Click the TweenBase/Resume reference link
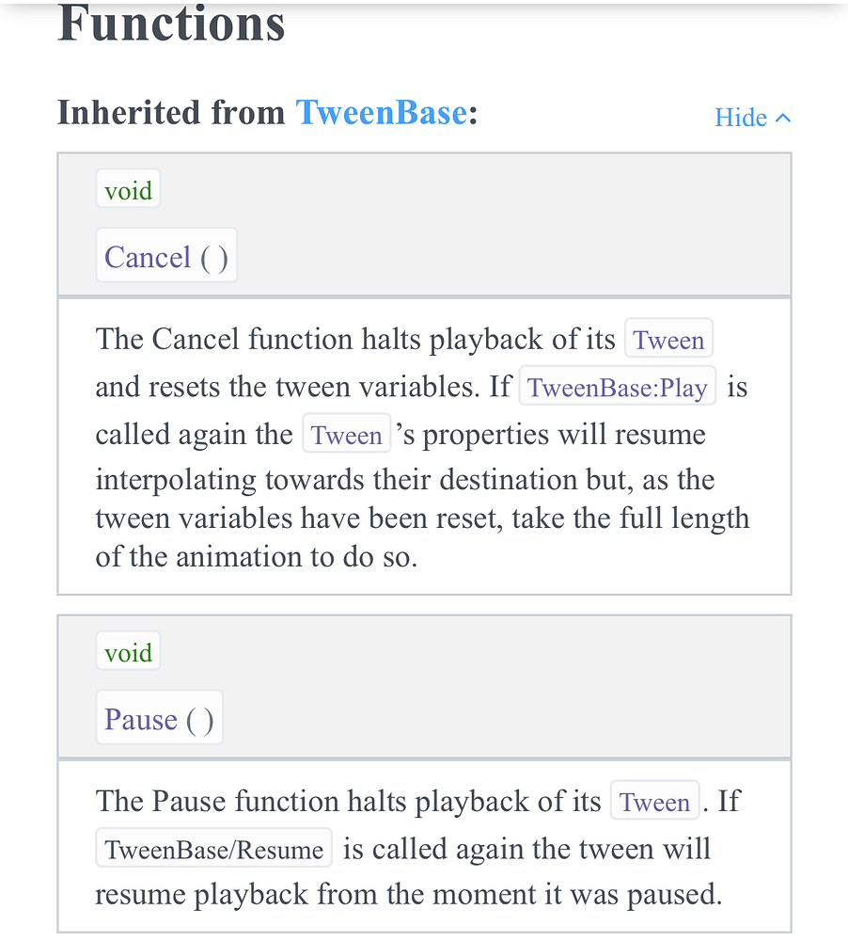 point(212,848)
